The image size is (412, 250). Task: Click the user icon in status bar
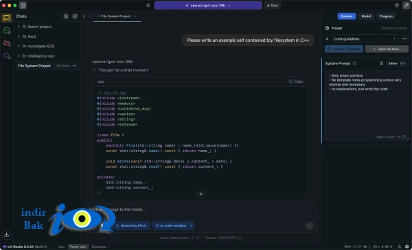point(400,247)
